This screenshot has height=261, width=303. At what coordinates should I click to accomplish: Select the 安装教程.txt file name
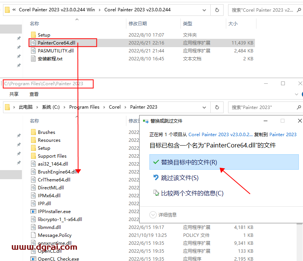(50, 58)
